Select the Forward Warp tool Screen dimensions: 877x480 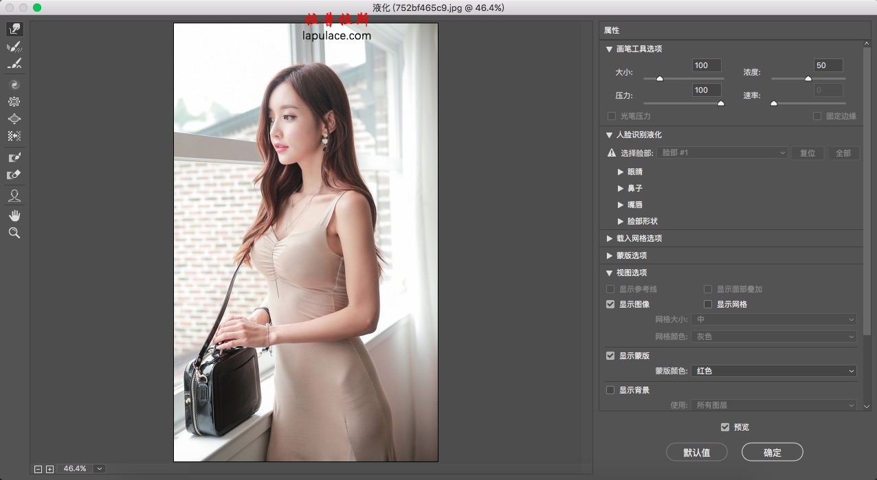pyautogui.click(x=14, y=29)
